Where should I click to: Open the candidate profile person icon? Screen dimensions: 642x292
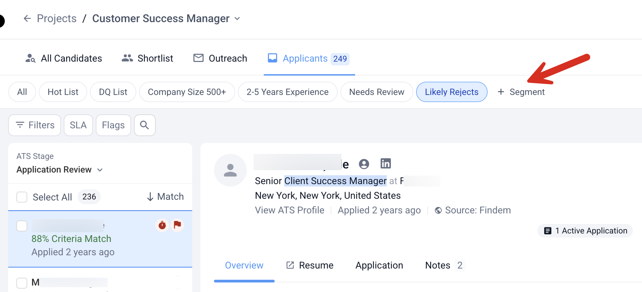coord(364,164)
